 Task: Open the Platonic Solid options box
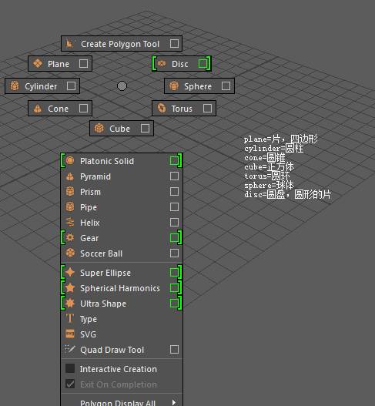pos(174,160)
